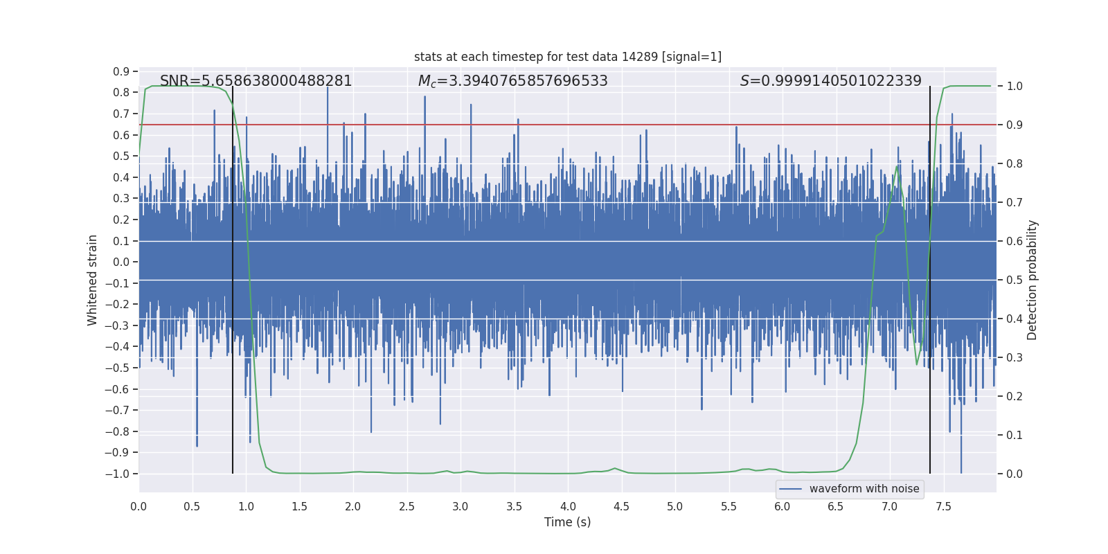Viewport: 1108px width, 554px height.
Task: Click the 'Time (s)' x-axis label
Action: pyautogui.click(x=568, y=522)
